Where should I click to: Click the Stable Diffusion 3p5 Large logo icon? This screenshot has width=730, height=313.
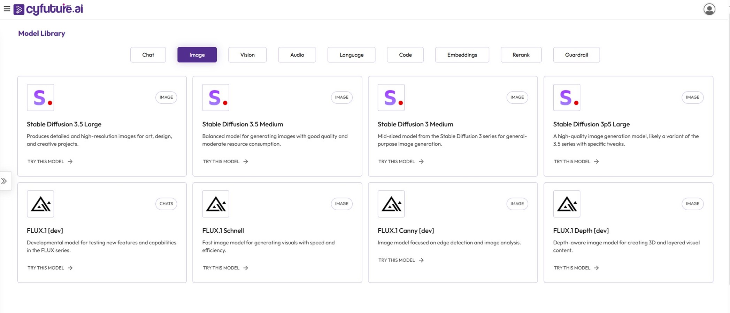(x=567, y=97)
